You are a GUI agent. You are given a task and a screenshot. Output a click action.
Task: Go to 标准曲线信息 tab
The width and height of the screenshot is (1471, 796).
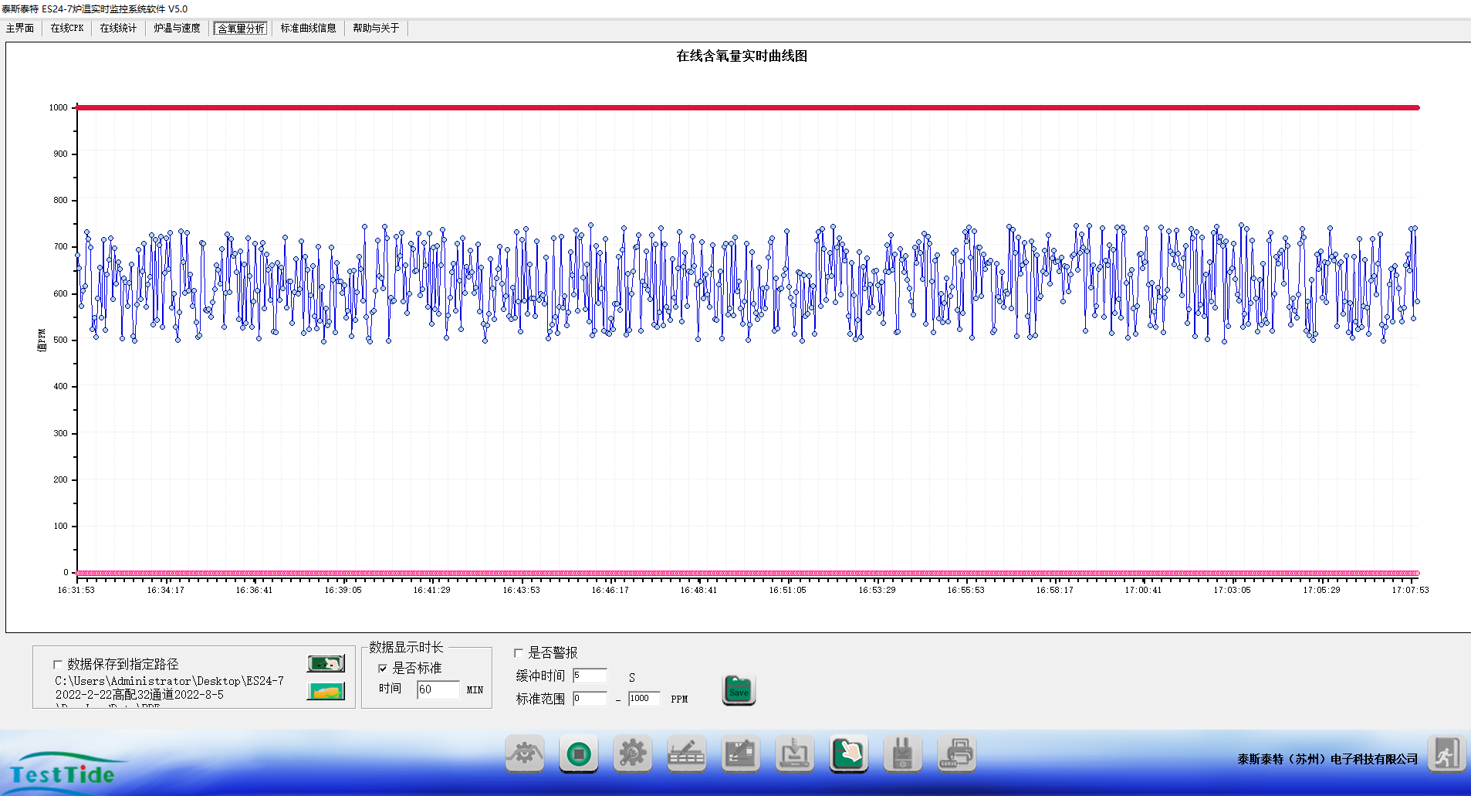click(308, 29)
